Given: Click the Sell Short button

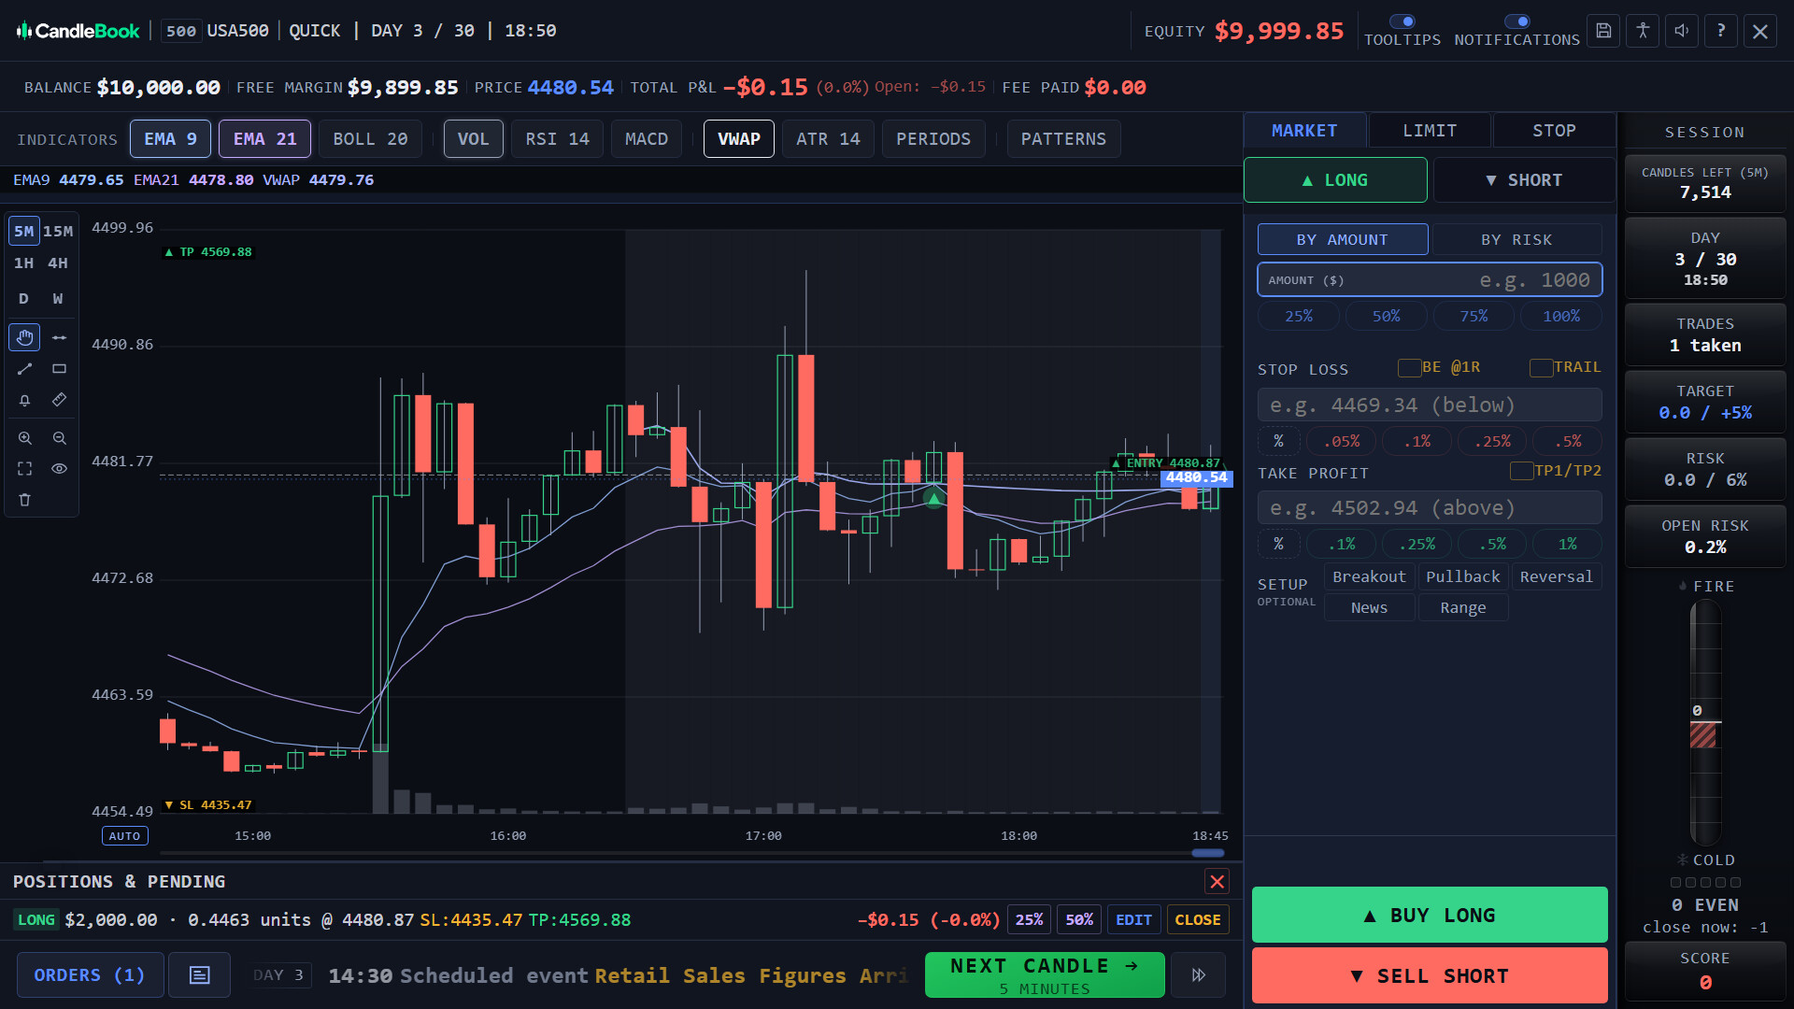Looking at the screenshot, I should click(x=1430, y=976).
